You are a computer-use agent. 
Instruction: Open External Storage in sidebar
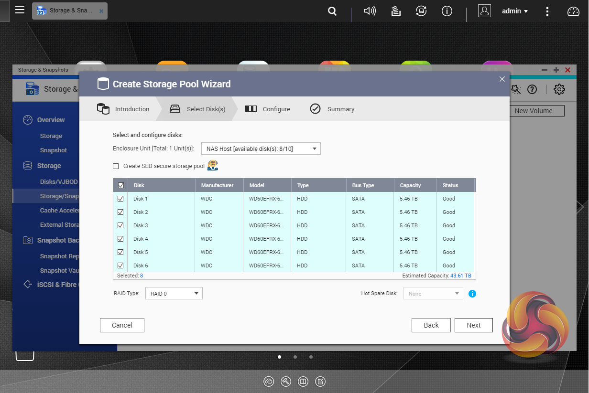59,224
